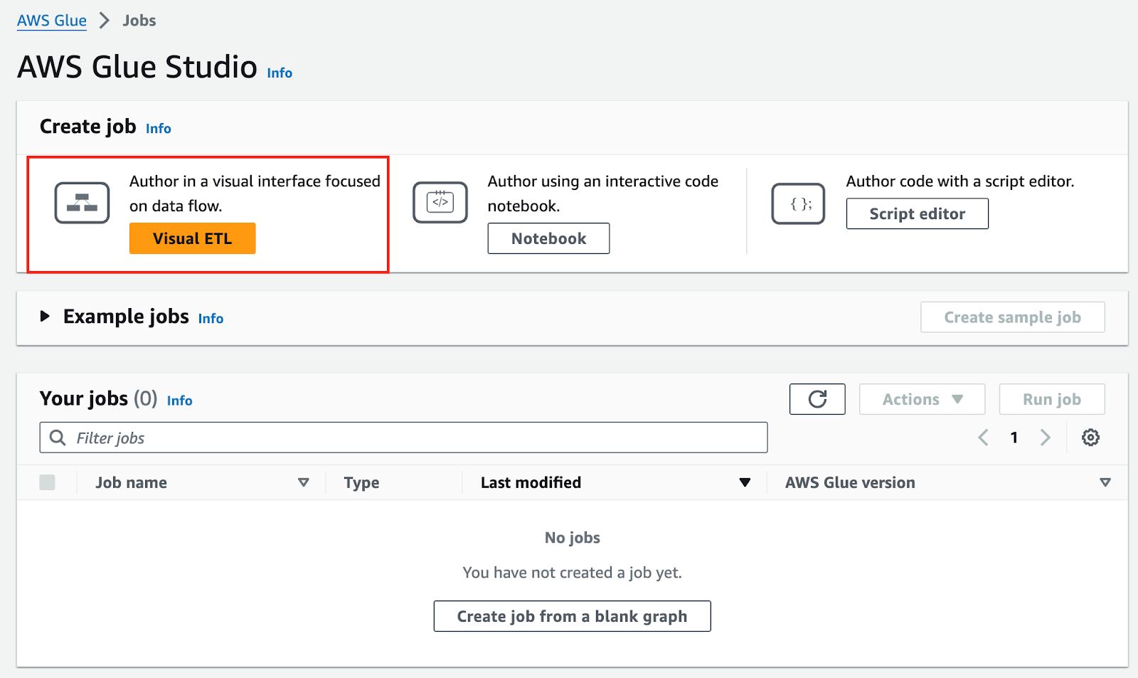Click the Last modified column header text
1138x678 pixels.
(x=531, y=482)
